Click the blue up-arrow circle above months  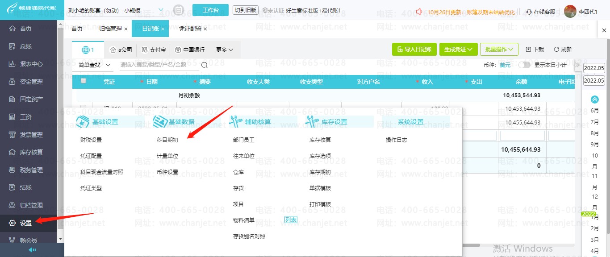pyautogui.click(x=595, y=99)
